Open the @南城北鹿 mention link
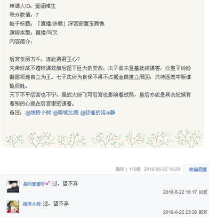 click(x=66, y=112)
